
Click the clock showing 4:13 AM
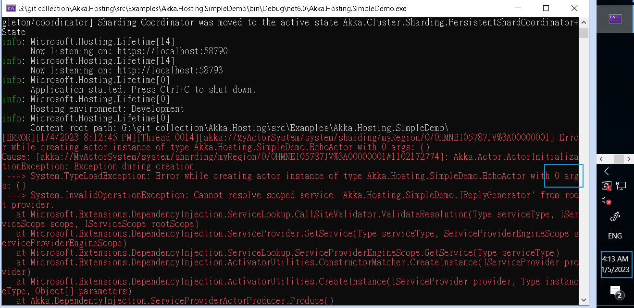615,259
